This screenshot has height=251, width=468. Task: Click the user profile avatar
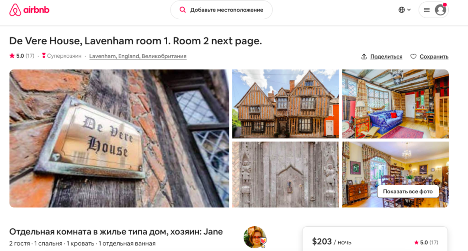coord(441,10)
